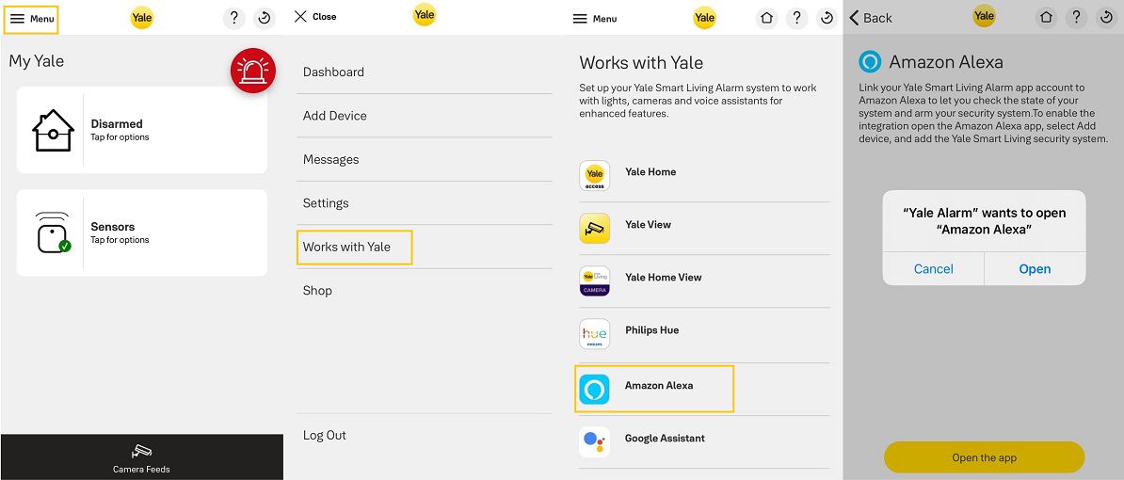1124x480 pixels.
Task: Select the Philips Hue row label
Action: 651,330
